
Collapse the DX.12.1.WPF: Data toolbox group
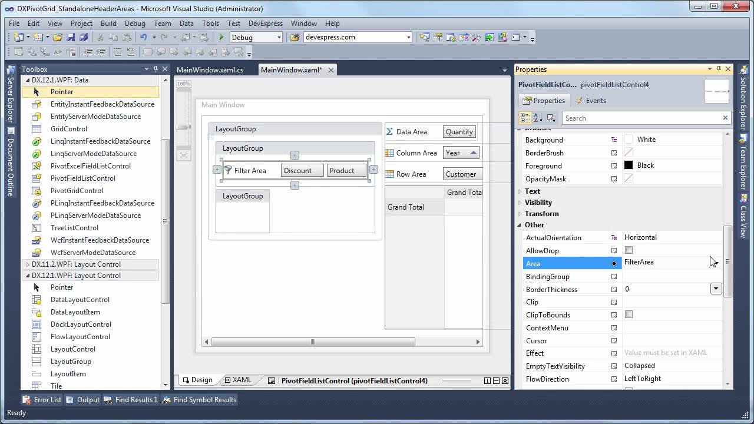click(27, 80)
